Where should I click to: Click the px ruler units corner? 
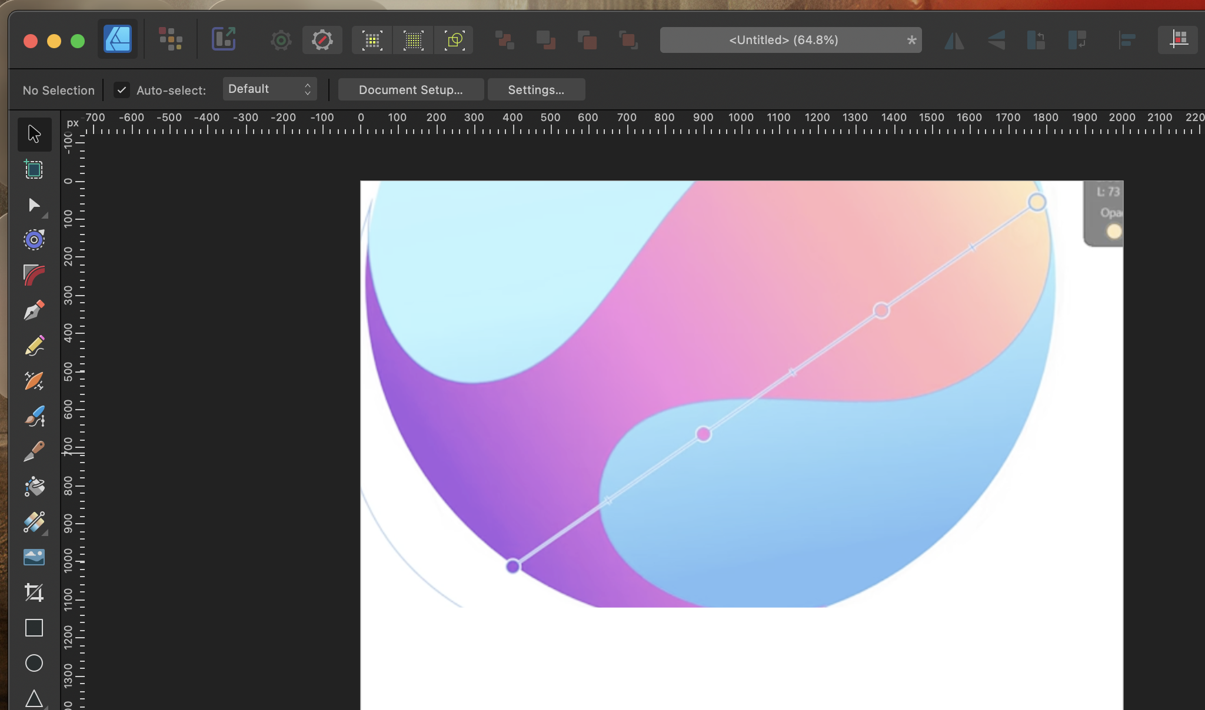[72, 123]
